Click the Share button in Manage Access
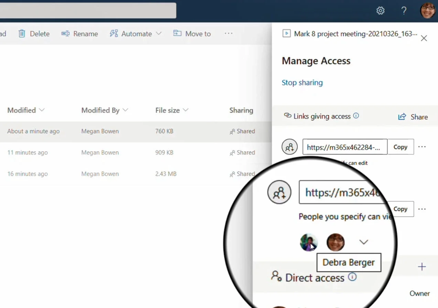Viewport: 438px width, 308px height. [413, 117]
